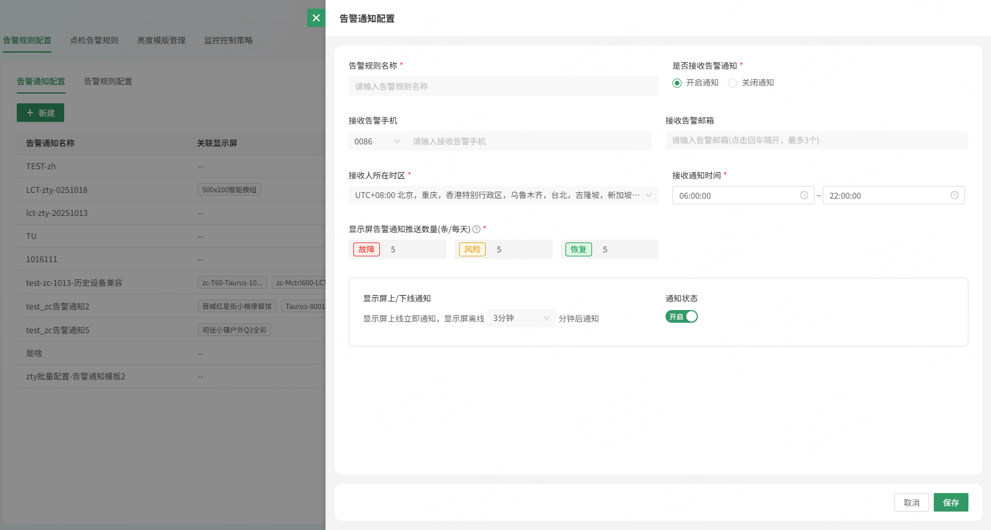Select the 关闭通知 radio button
The height and width of the screenshot is (530, 991).
point(733,83)
